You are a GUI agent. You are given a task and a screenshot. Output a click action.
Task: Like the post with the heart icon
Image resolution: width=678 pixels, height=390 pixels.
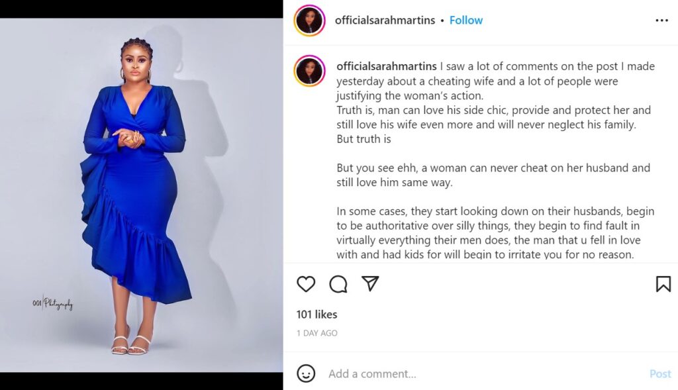(x=306, y=284)
